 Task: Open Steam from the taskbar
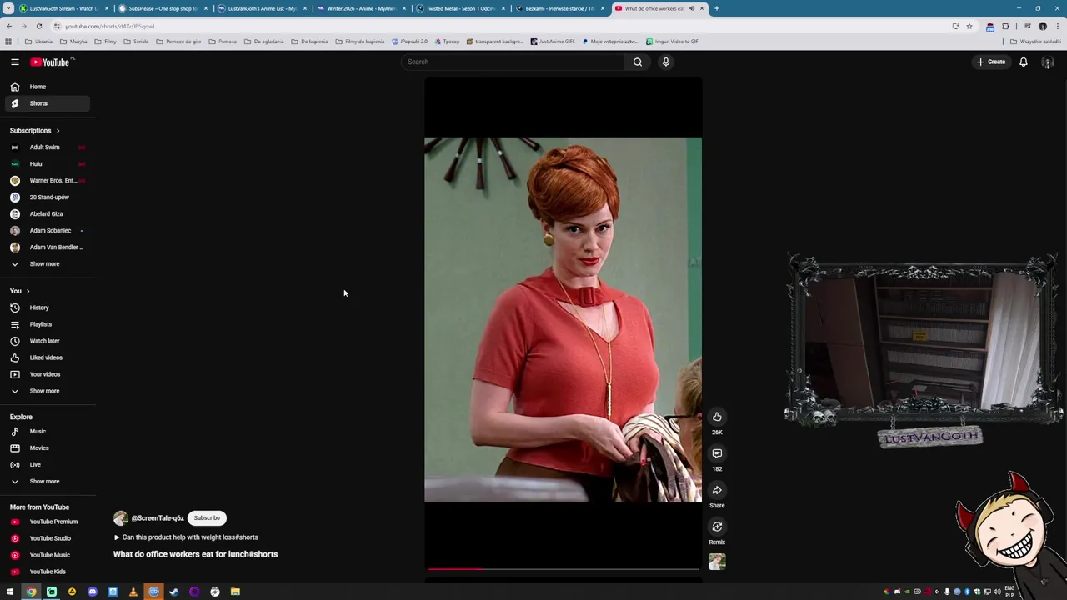[173, 592]
